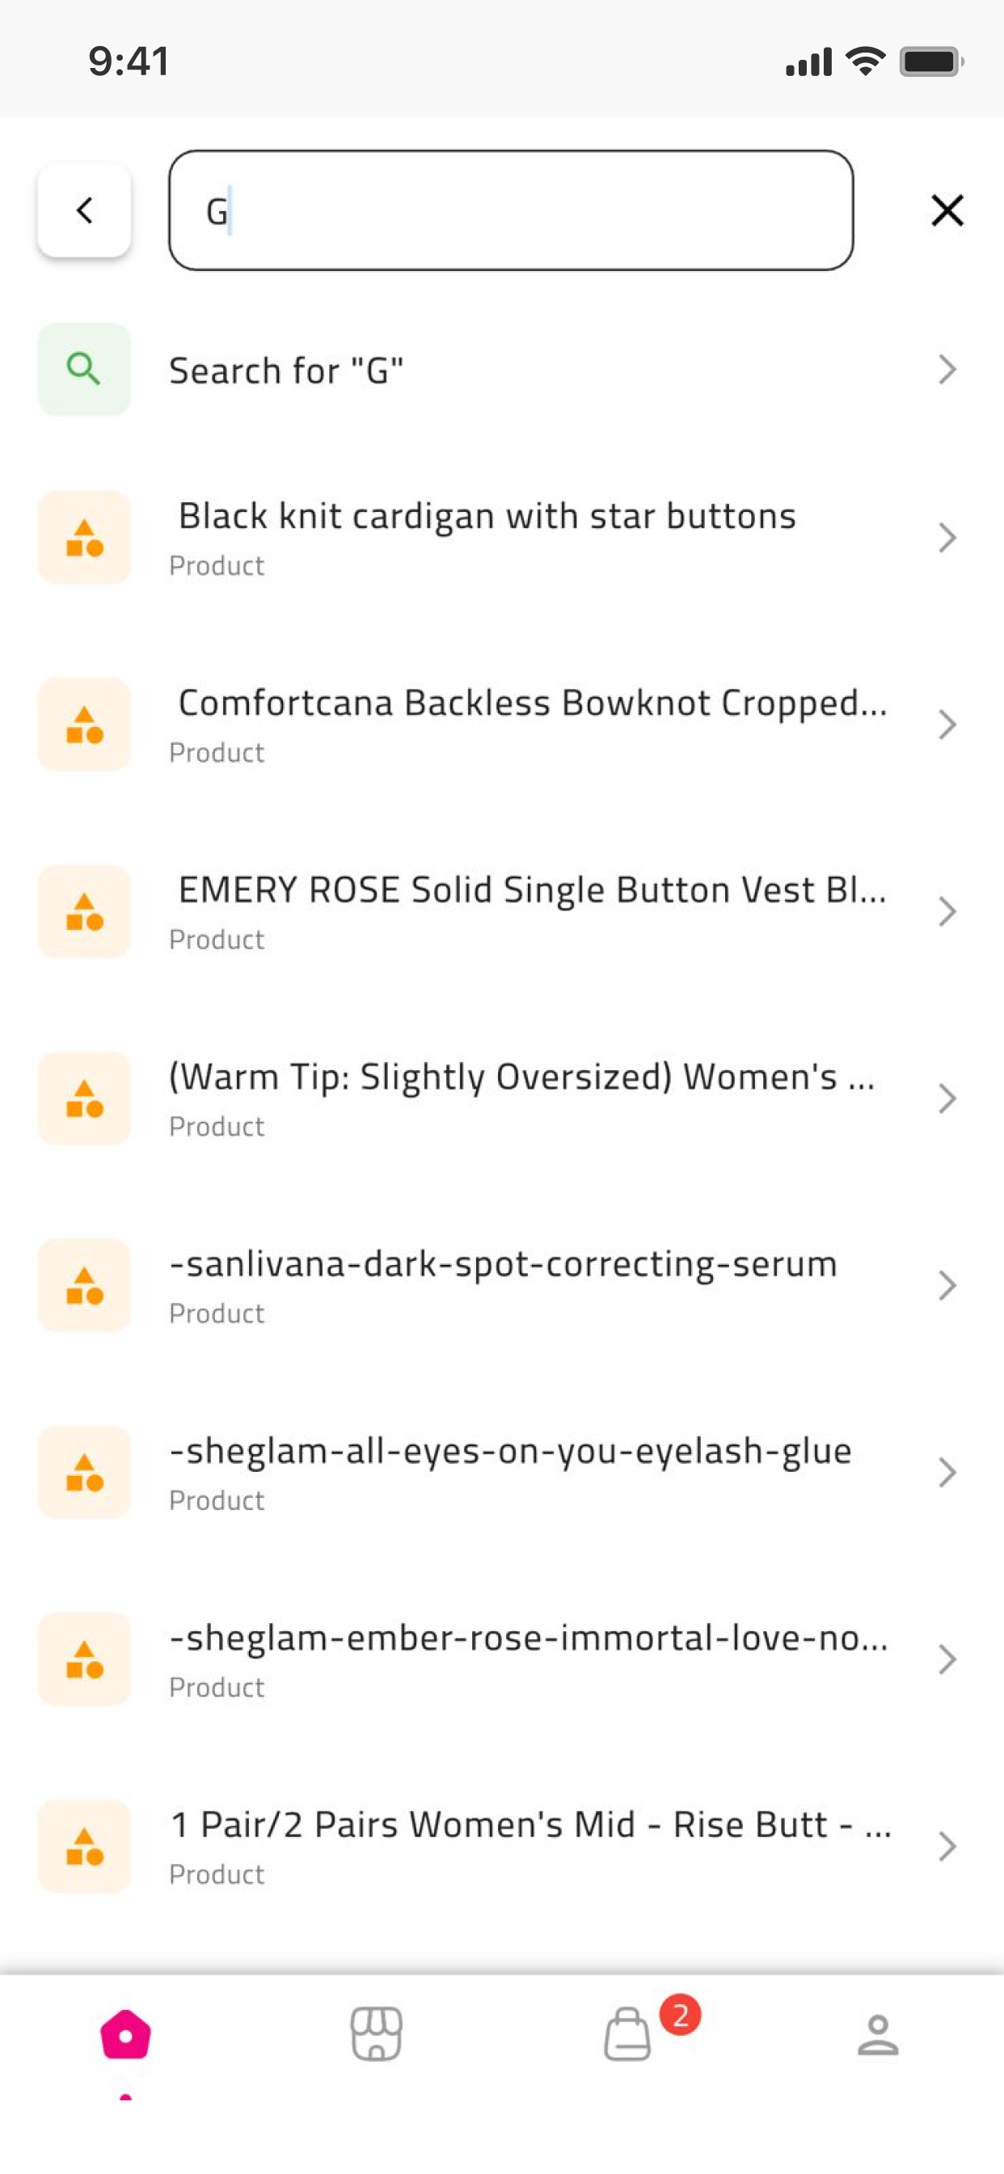Screen dimensions: 1004x2174
Task: Clear search with the X icon
Action: pyautogui.click(x=947, y=210)
